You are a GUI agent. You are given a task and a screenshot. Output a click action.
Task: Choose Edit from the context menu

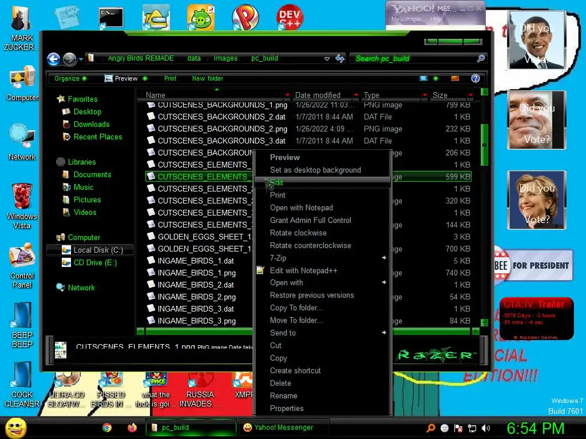pyautogui.click(x=323, y=182)
